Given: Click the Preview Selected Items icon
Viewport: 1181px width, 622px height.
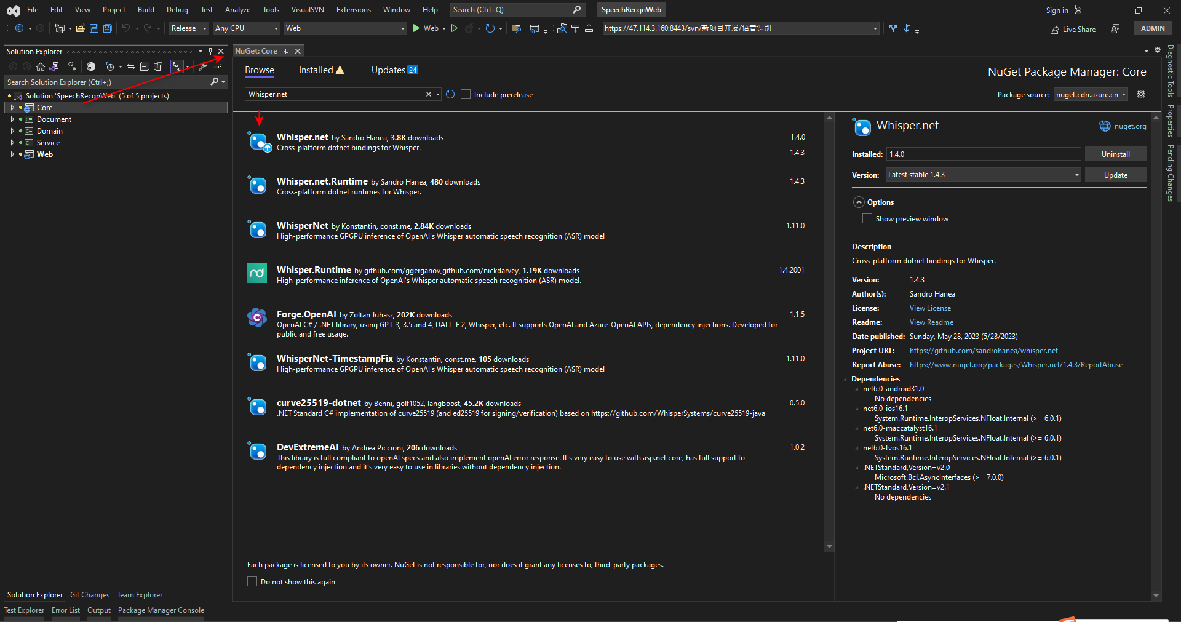Looking at the screenshot, I should point(217,66).
